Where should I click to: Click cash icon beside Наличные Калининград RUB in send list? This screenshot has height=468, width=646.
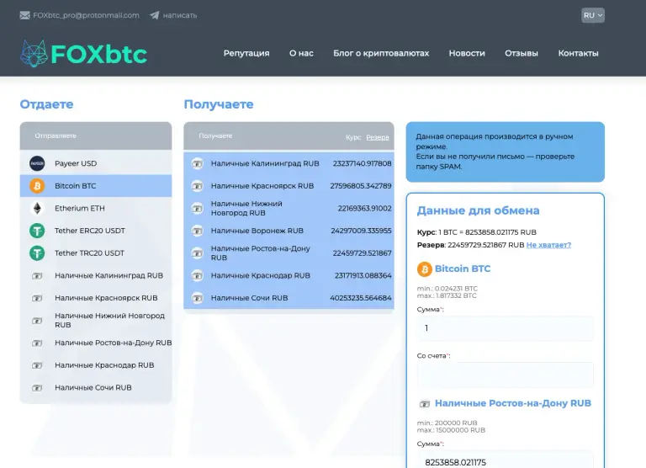pos(37,275)
